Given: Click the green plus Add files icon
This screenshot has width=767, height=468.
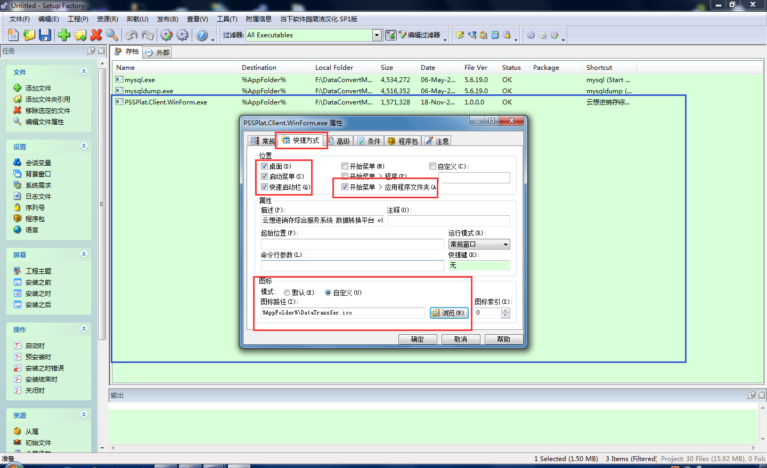Looking at the screenshot, I should (64, 35).
